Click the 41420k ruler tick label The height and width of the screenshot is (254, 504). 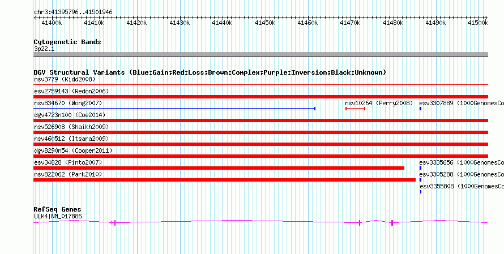pyautogui.click(x=137, y=23)
